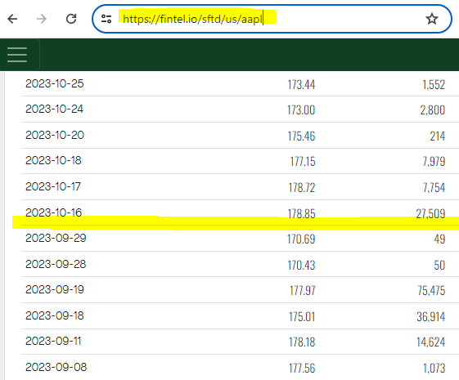Click the 2023-09-11 date cell
The width and height of the screenshot is (459, 380).
point(53,341)
